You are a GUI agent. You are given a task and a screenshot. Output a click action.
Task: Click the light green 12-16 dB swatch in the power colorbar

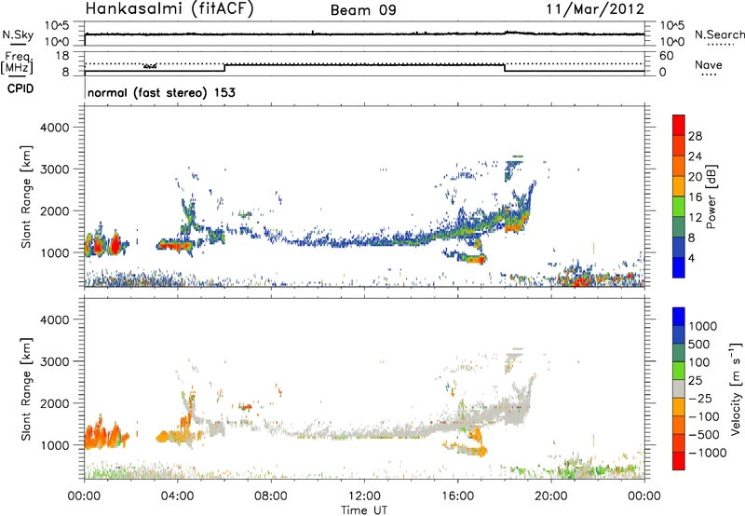click(x=679, y=206)
